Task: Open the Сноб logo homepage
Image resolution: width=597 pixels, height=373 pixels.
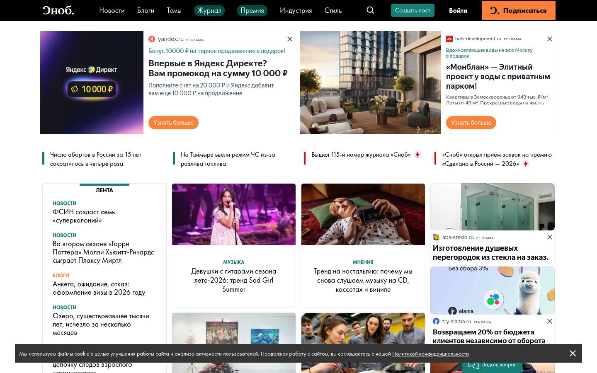Action: pos(58,10)
